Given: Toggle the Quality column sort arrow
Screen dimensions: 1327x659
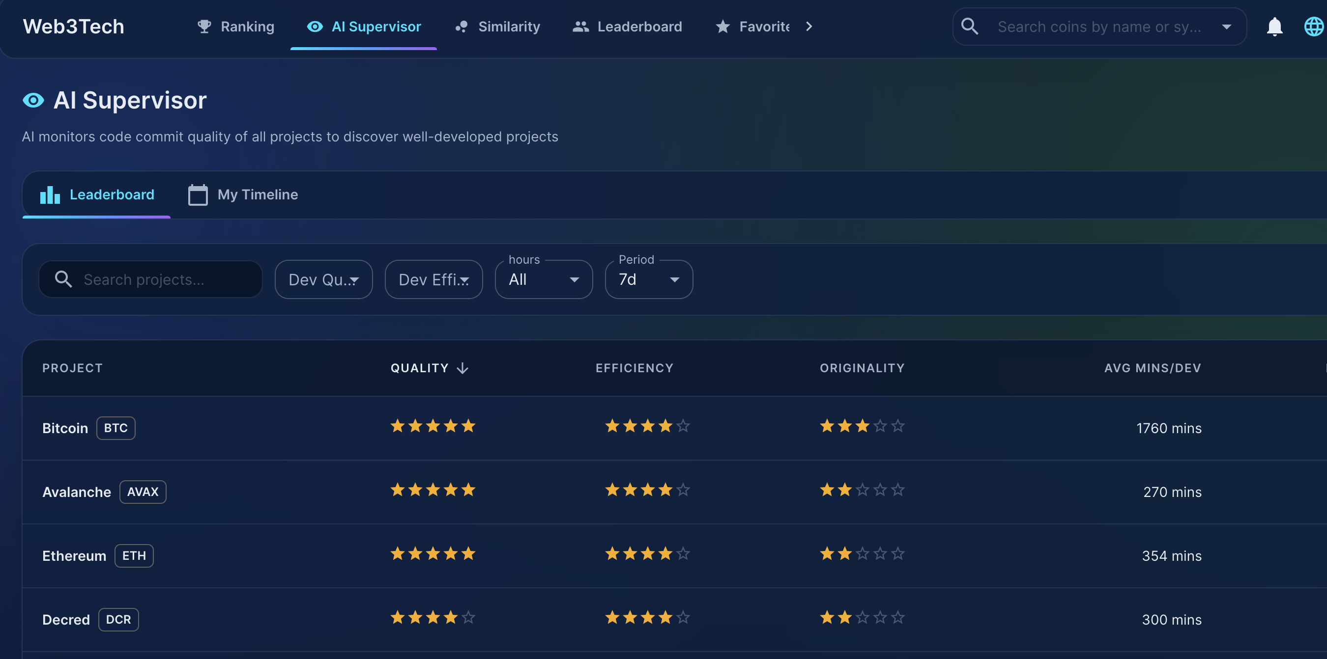Looking at the screenshot, I should [x=462, y=368].
